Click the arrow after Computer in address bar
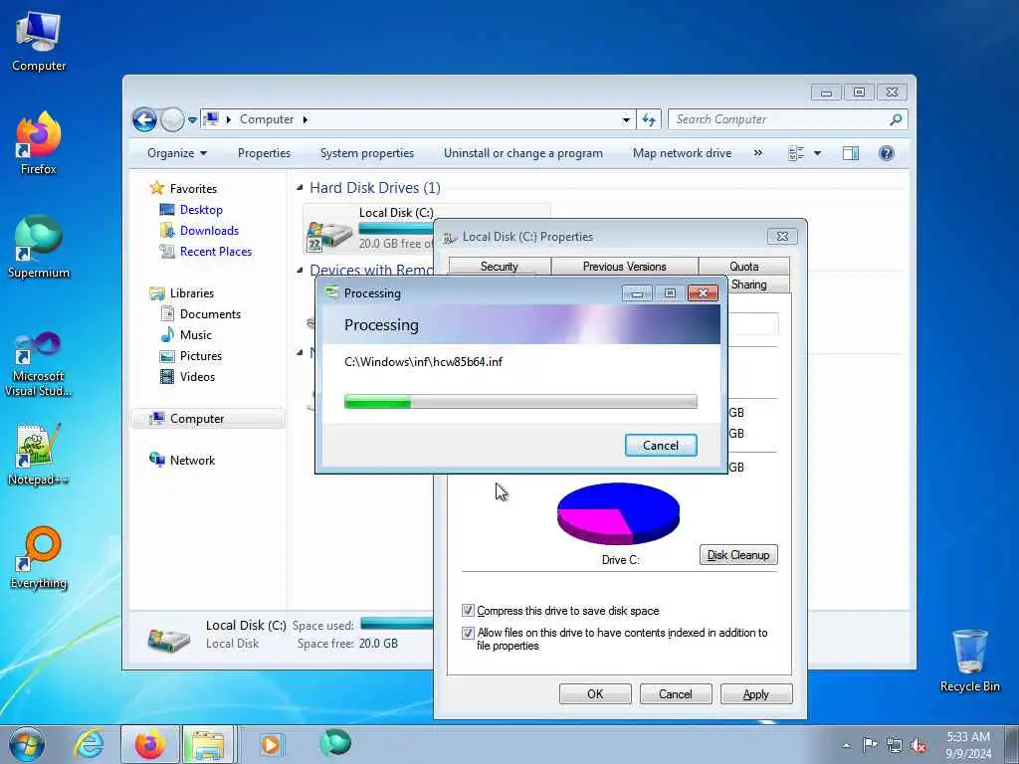Viewport: 1019px width, 764px height. pyautogui.click(x=306, y=119)
